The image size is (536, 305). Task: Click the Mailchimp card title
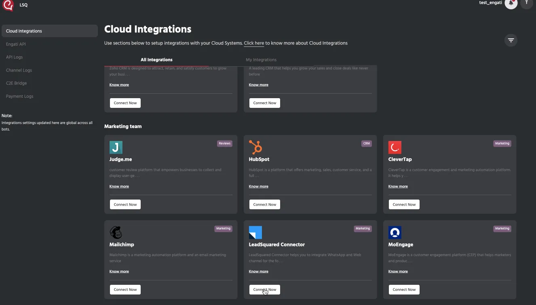122,244
